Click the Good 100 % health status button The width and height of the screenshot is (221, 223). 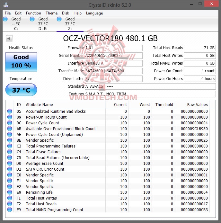(21, 62)
